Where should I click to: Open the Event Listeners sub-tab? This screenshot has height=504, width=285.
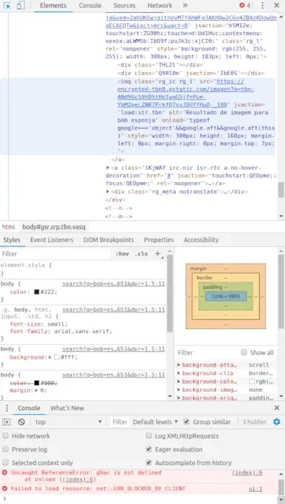click(x=52, y=240)
